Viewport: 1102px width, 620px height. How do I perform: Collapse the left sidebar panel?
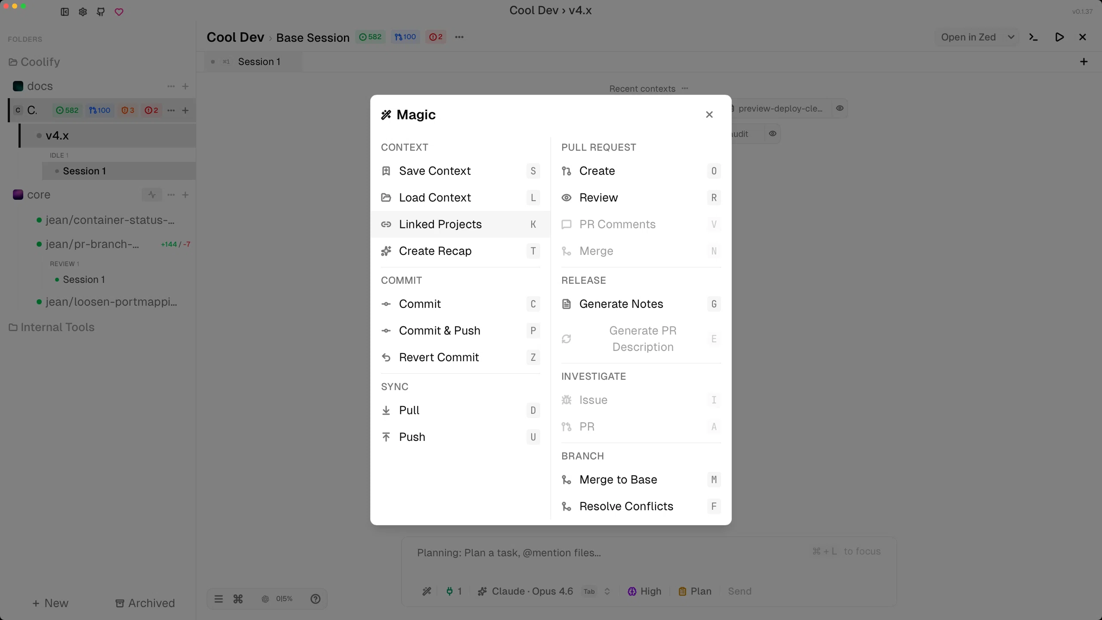pos(64,12)
